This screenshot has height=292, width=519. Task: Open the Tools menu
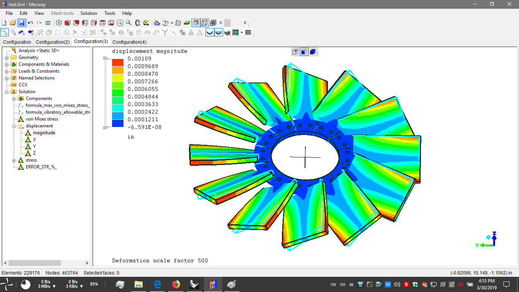(110, 13)
